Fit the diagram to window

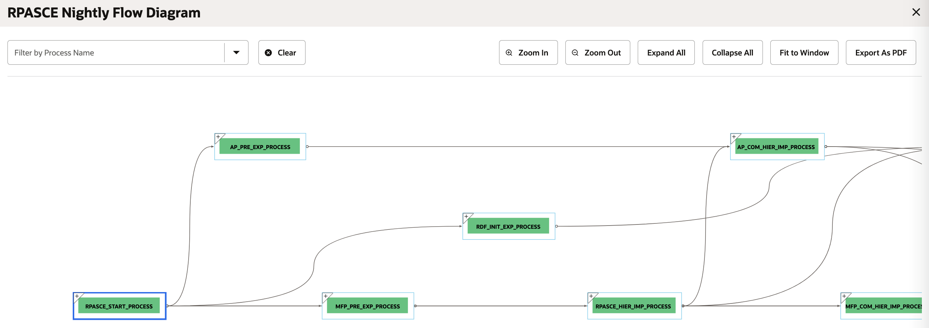804,53
